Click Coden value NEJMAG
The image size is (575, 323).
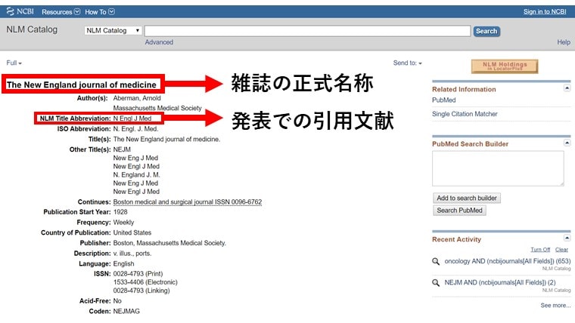tap(126, 311)
